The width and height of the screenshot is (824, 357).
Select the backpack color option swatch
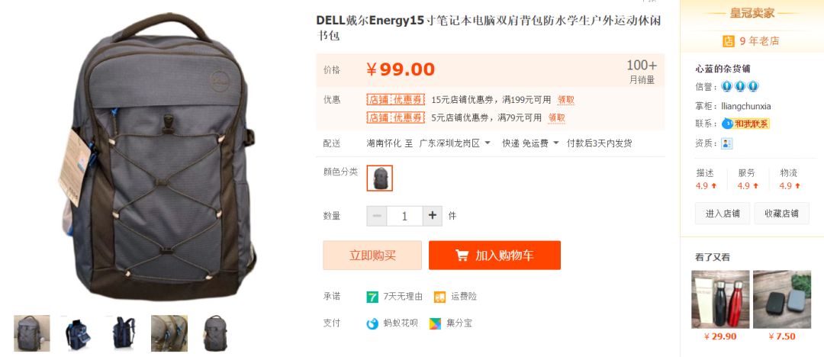[x=379, y=178]
